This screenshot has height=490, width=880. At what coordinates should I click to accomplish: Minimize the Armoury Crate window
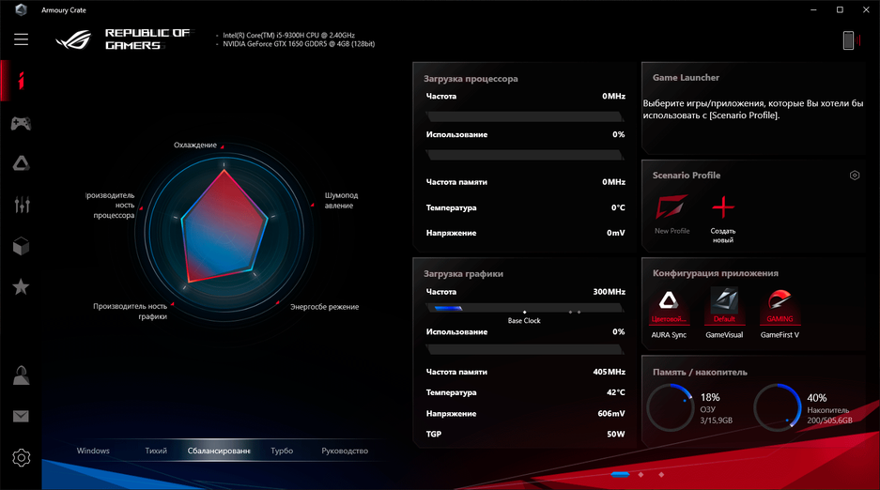[813, 9]
